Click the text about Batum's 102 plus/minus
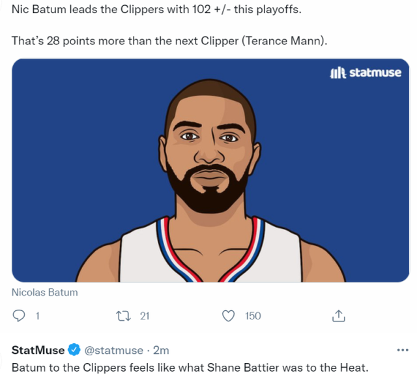Image resolution: width=417 pixels, height=382 pixels. 157,12
